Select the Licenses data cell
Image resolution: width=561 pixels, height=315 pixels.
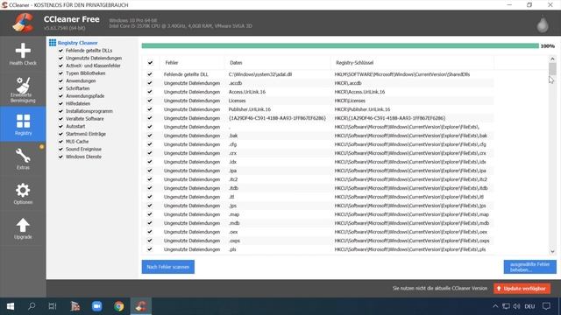pyautogui.click(x=237, y=101)
